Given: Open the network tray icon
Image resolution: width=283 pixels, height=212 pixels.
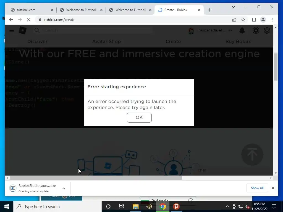Looking at the screenshot, I should click(240, 206).
